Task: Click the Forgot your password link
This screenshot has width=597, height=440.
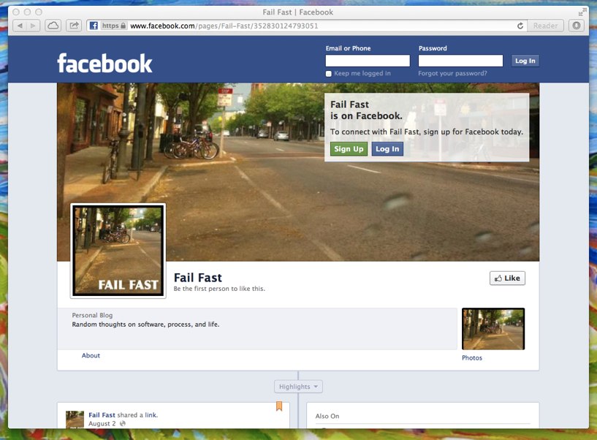Action: (452, 74)
